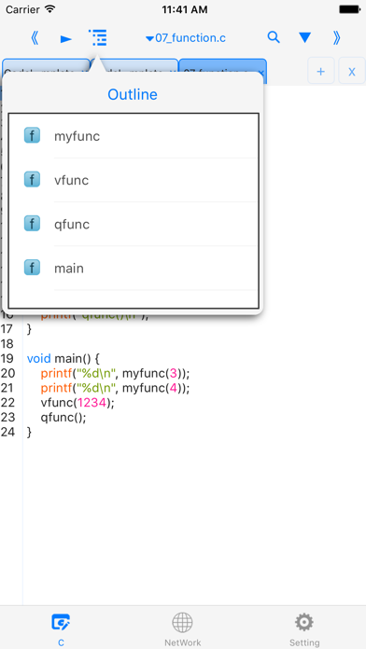Click the line 'qfunc();'

click(63, 417)
